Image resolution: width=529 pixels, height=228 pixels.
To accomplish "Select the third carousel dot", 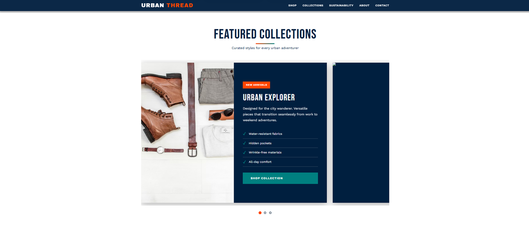I will tap(270, 213).
